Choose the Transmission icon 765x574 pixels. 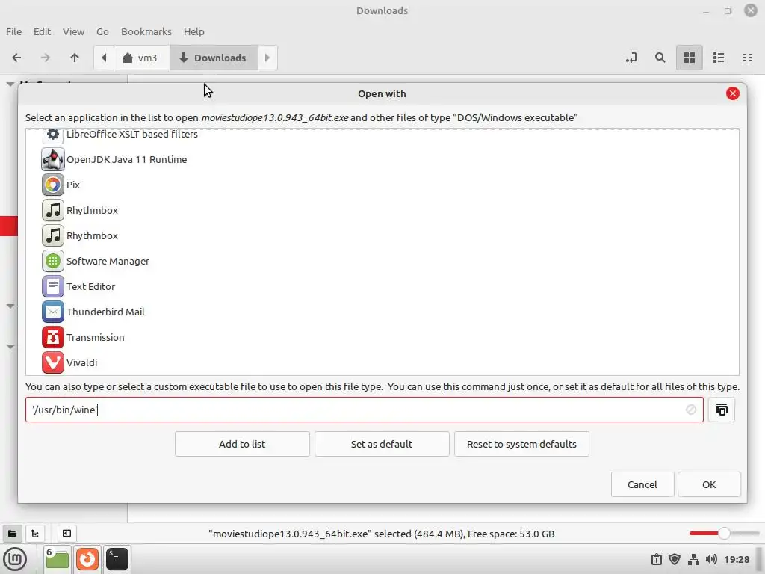53,337
